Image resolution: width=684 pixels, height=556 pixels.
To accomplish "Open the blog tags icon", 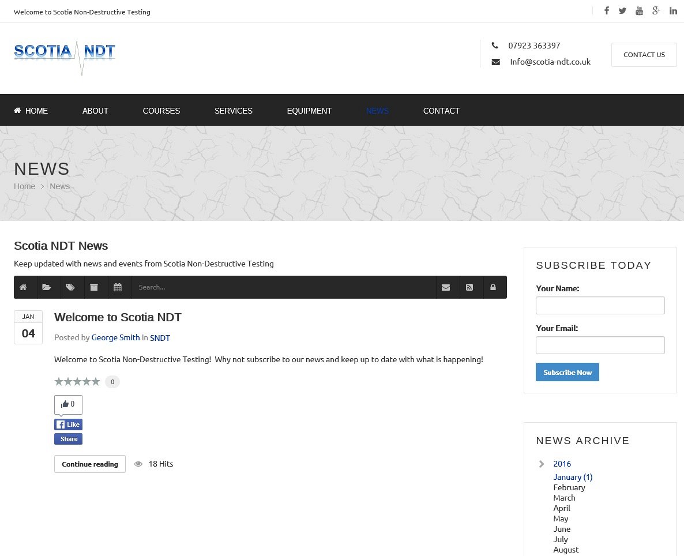I will click(70, 287).
